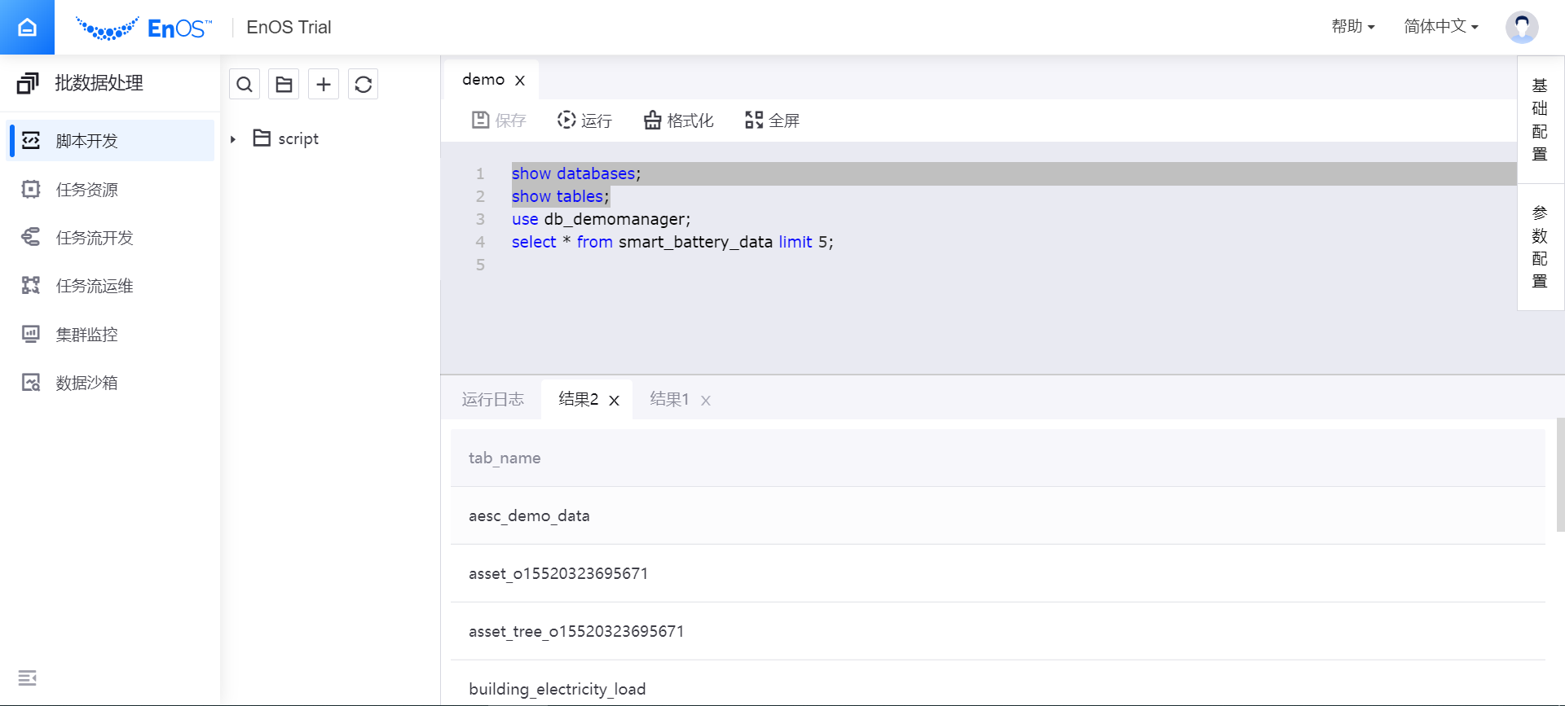1565x706 pixels.
Task: Close the 结果2 result tab
Action: coord(615,401)
